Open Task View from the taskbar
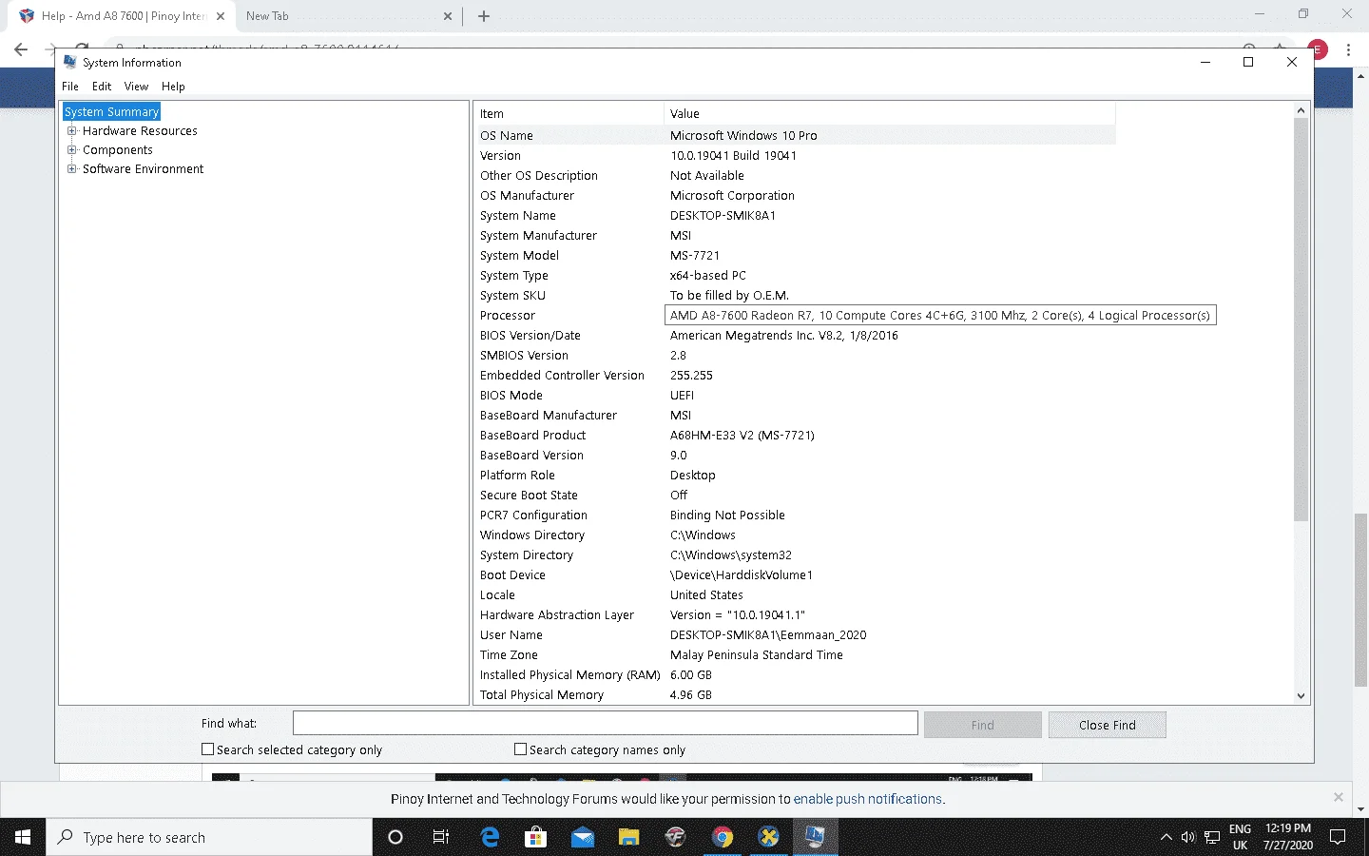The image size is (1369, 856). pyautogui.click(x=441, y=837)
